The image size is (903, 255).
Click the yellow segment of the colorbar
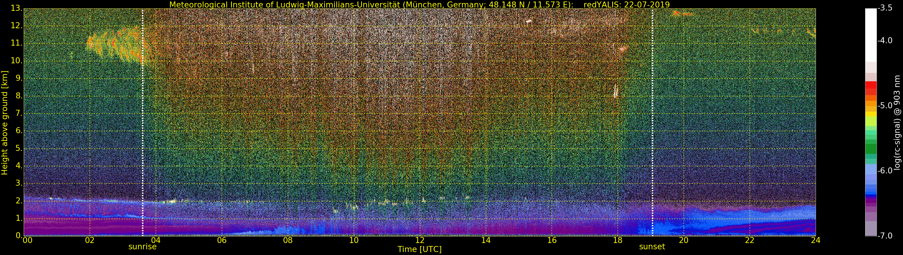[871, 114]
